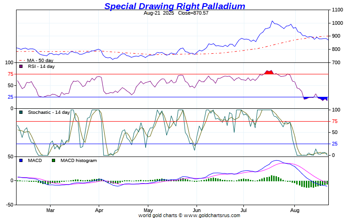This screenshot has width=349, height=218.
Task: Click the Stochastic - 14 day legend label
Action: tap(49, 112)
